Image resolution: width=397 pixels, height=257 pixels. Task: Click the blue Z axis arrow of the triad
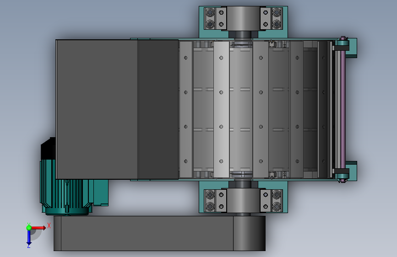pyautogui.click(x=29, y=238)
